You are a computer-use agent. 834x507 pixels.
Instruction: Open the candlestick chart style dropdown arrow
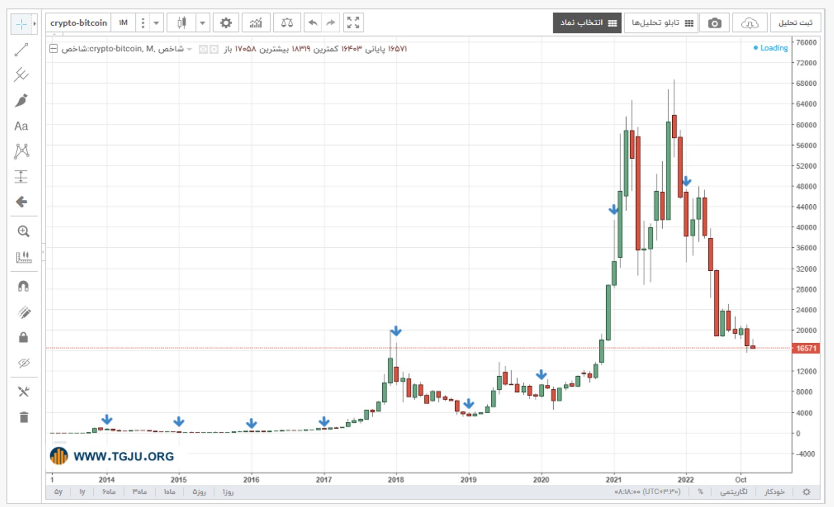click(x=203, y=23)
